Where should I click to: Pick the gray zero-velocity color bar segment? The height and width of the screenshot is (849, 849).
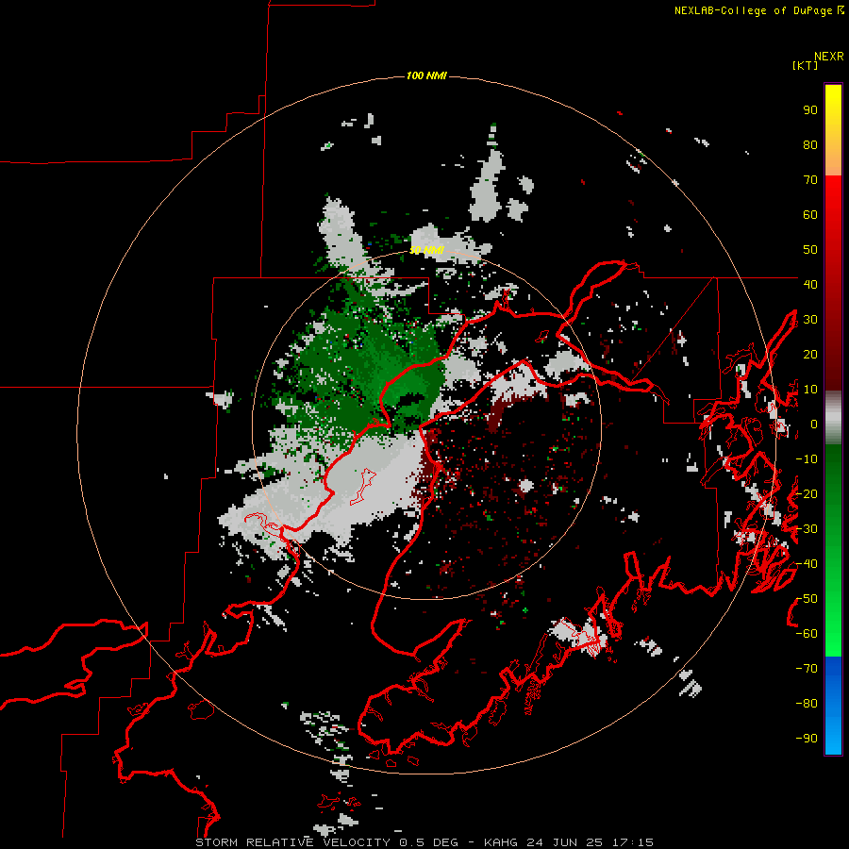click(x=833, y=418)
